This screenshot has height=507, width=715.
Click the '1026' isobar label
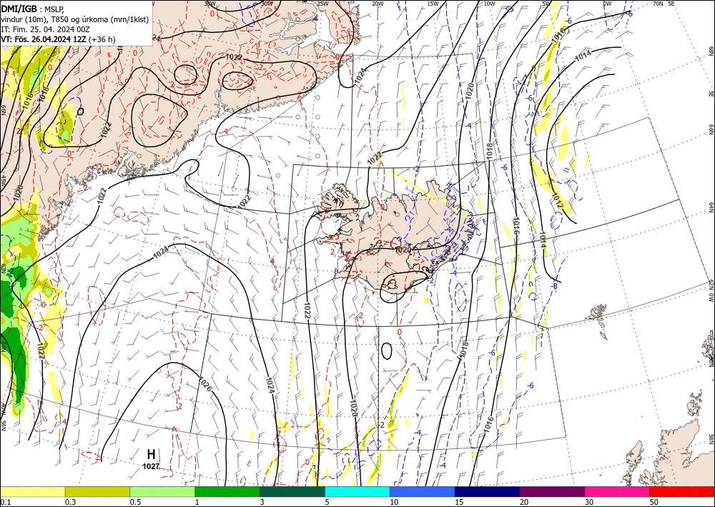pos(205,384)
